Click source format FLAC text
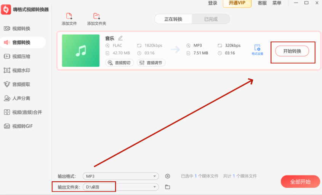 117,46
